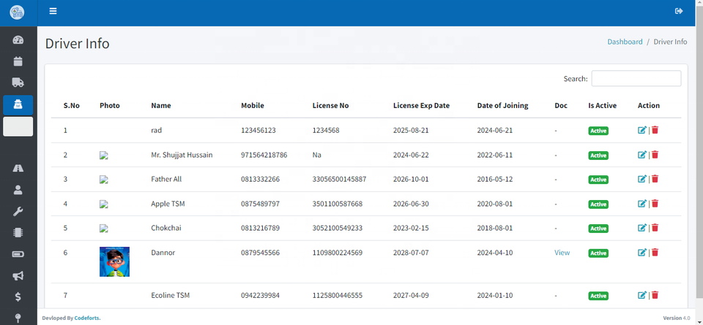The height and width of the screenshot is (325, 703).
Task: Toggle the hamburger sidebar menu
Action: pos(53,11)
